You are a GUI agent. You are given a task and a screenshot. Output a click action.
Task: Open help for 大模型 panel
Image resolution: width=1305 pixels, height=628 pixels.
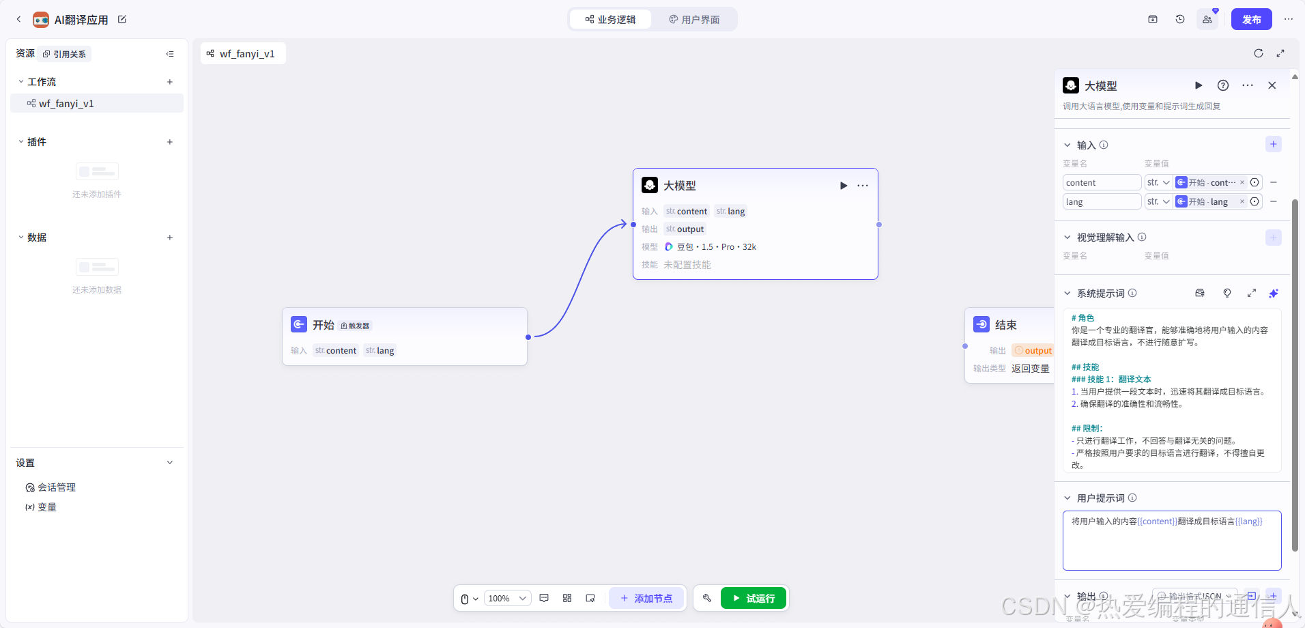pos(1223,85)
